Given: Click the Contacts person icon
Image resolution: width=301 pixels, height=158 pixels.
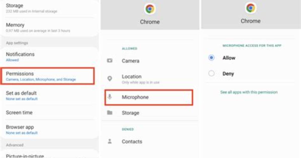Looking at the screenshot, I should (110, 141).
